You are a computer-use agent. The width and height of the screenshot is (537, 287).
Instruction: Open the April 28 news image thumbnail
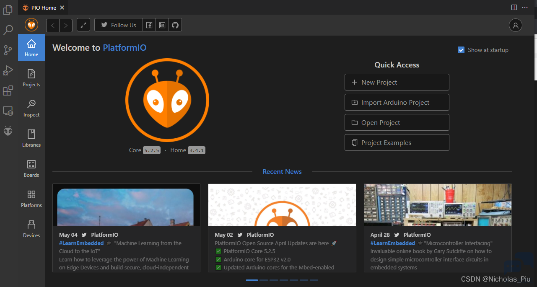438,205
